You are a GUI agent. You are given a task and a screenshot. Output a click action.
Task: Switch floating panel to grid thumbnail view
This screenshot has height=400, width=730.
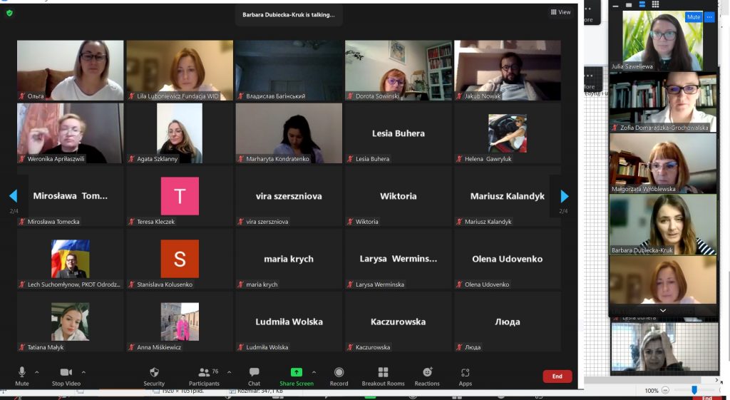654,5
